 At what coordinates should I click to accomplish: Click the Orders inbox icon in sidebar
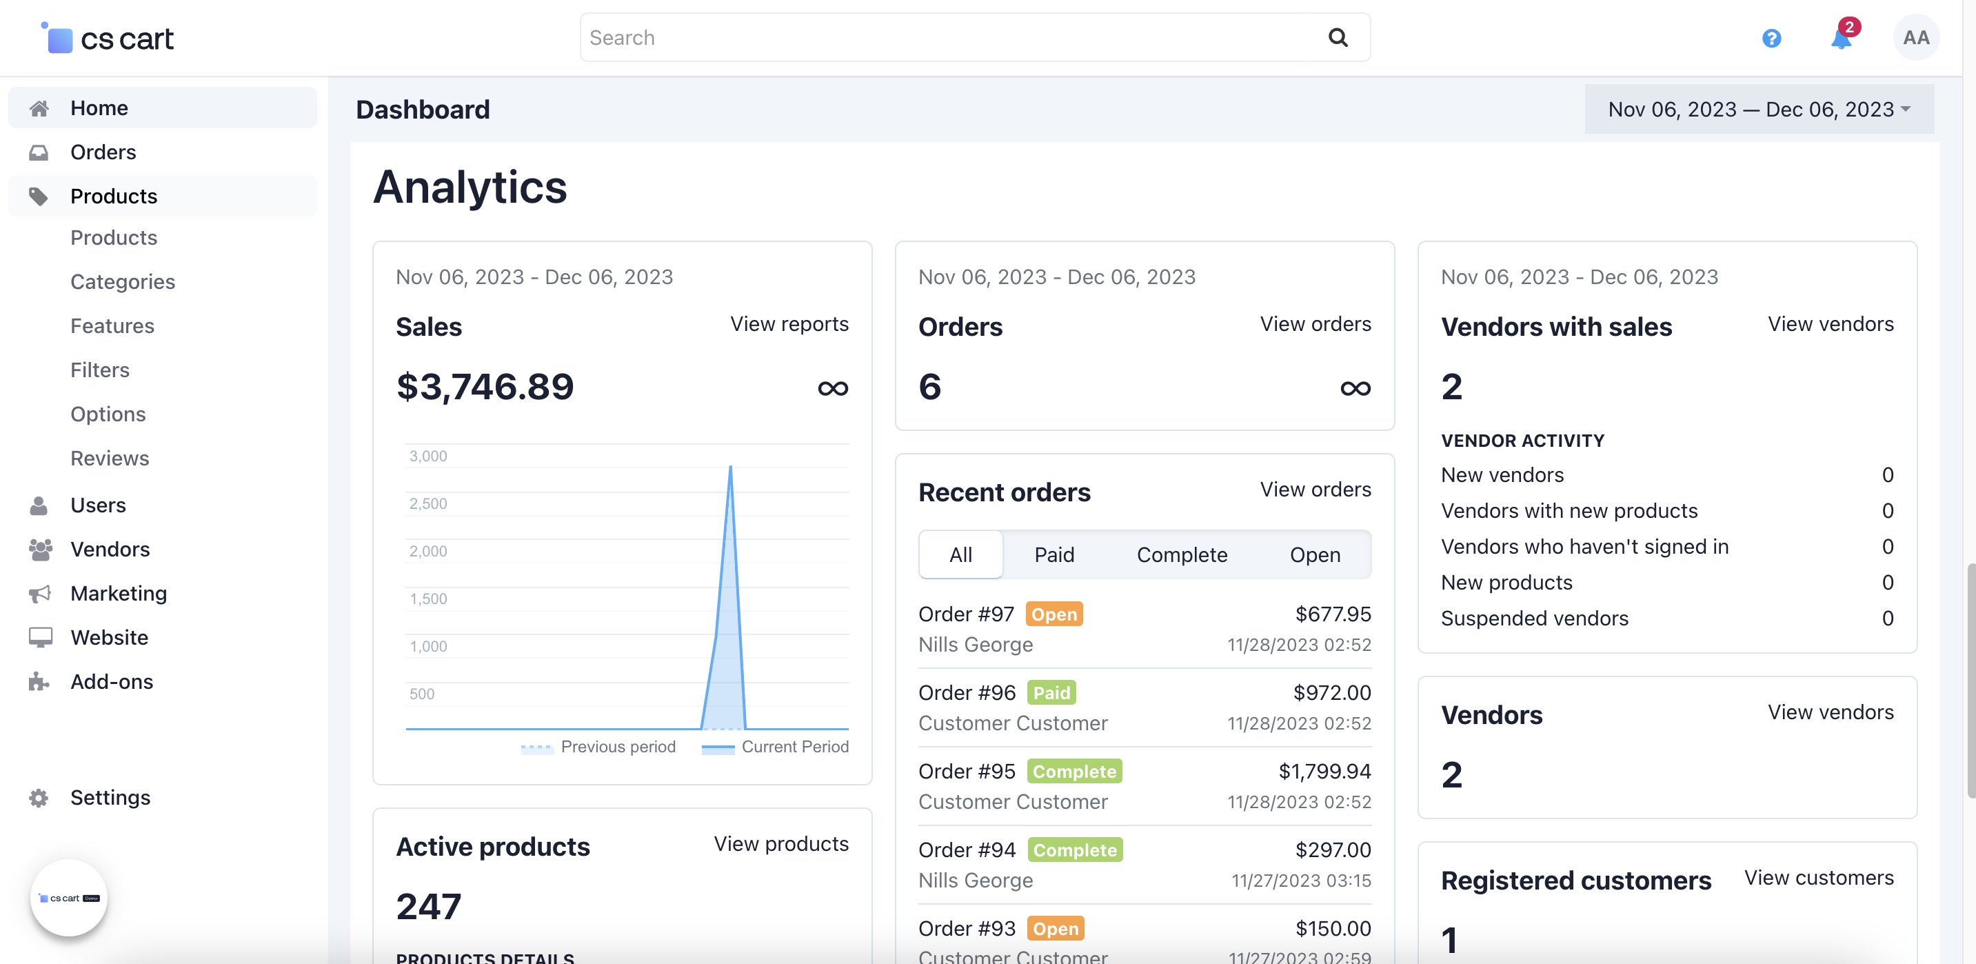(x=39, y=152)
